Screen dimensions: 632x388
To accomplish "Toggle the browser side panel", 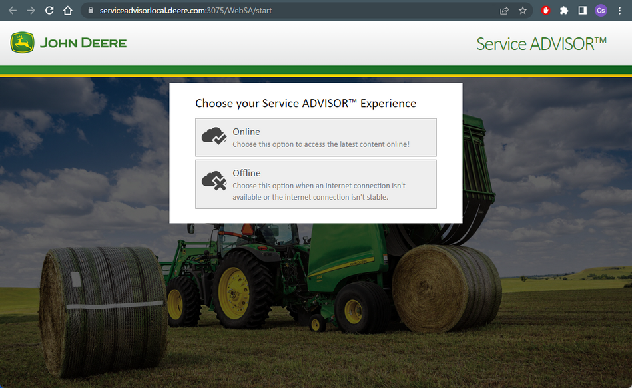I will 582,11.
